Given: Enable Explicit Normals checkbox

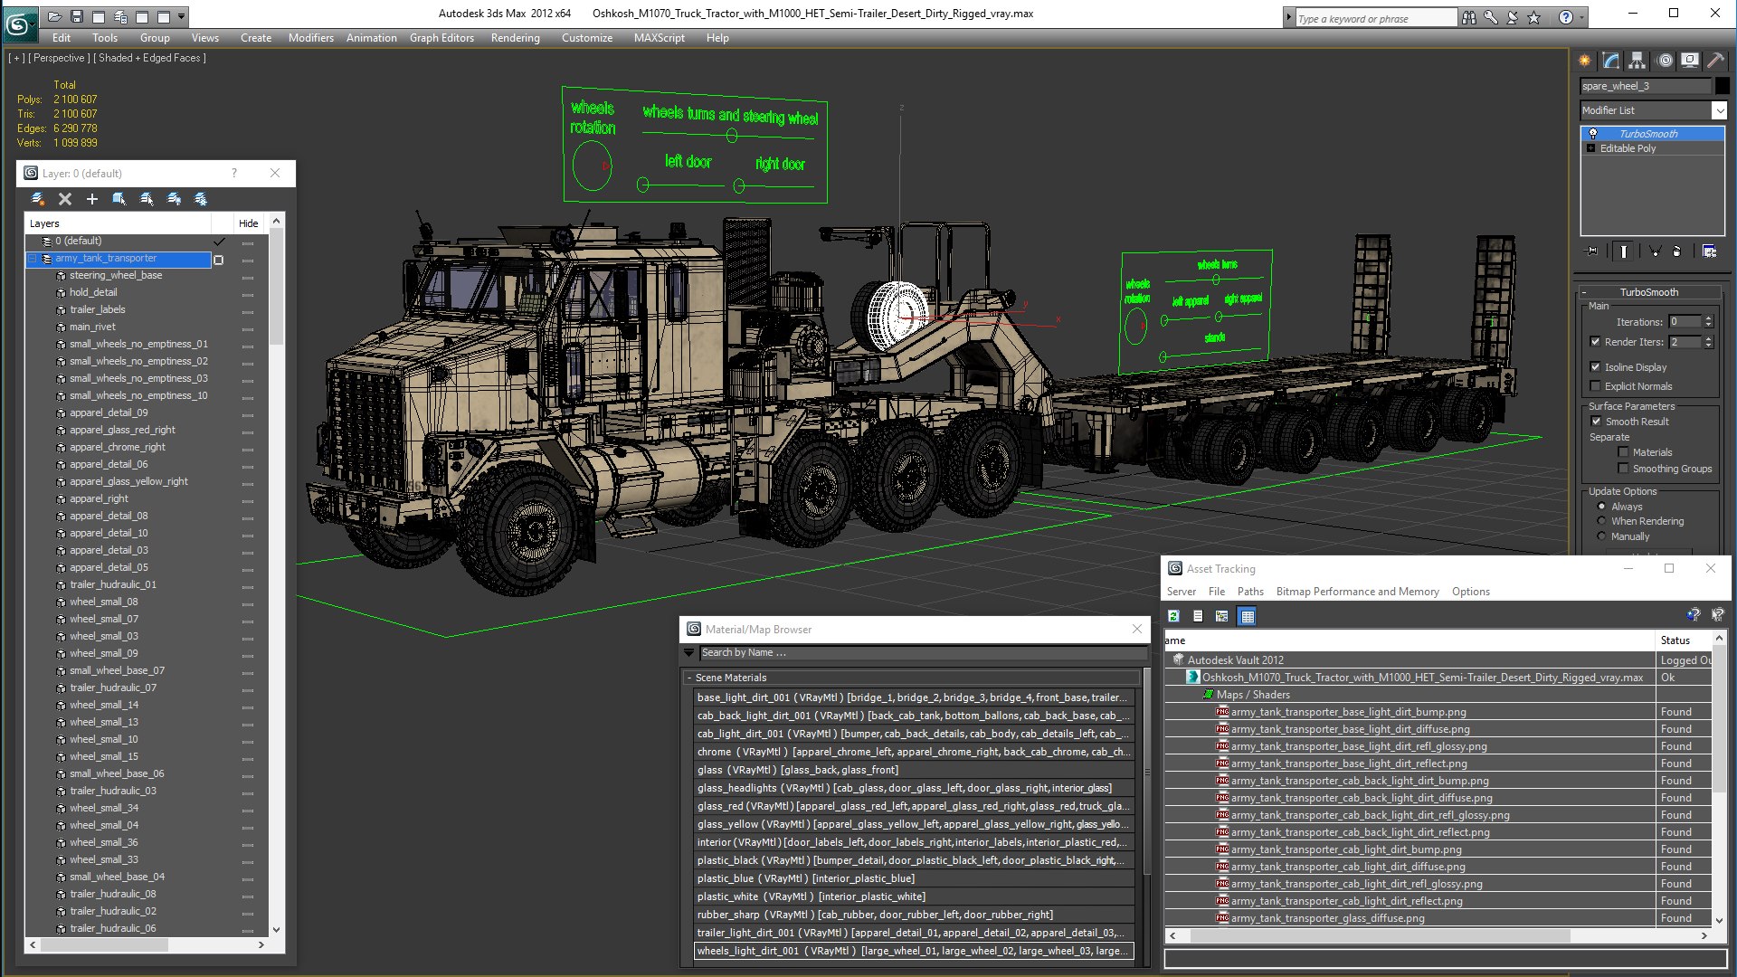Looking at the screenshot, I should coord(1596,386).
